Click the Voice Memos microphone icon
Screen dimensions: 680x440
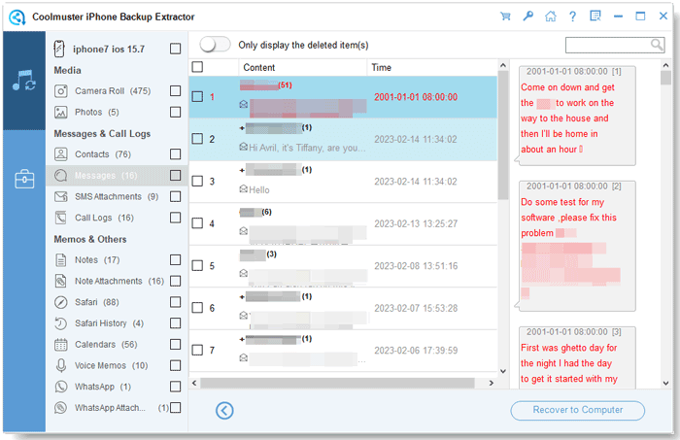tap(61, 365)
